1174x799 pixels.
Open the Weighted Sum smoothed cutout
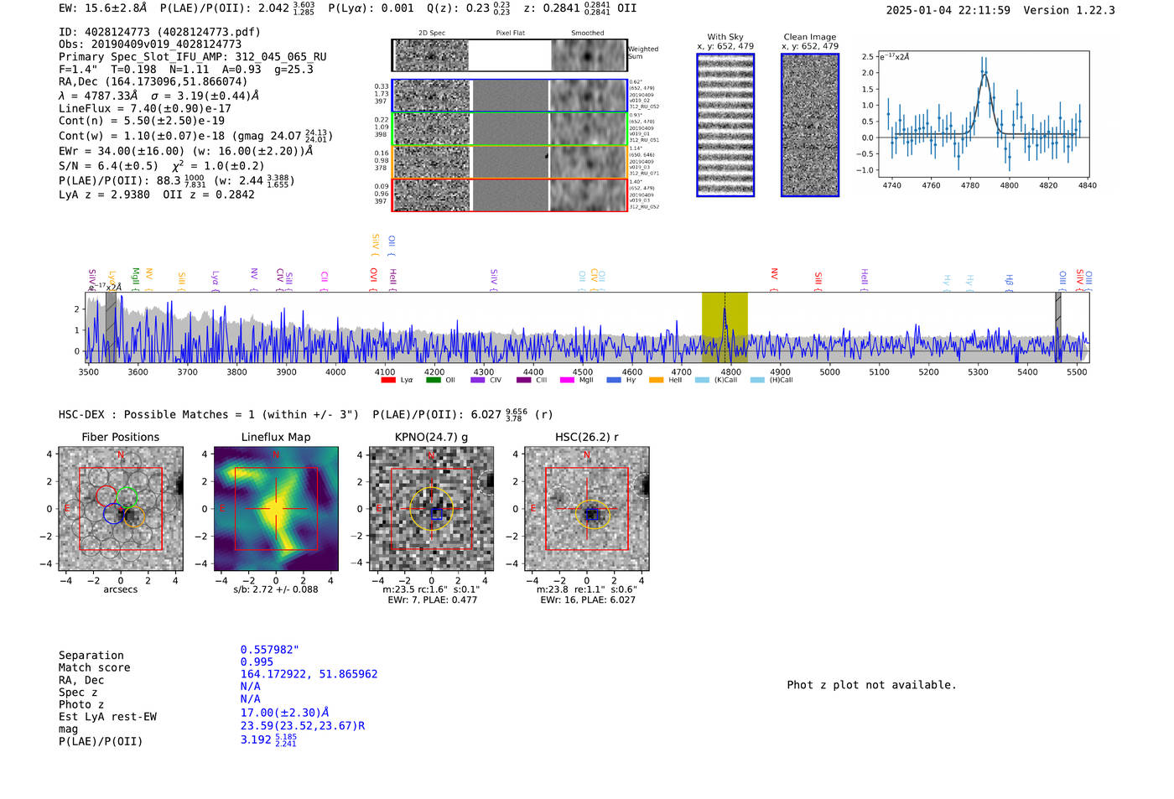pos(589,55)
